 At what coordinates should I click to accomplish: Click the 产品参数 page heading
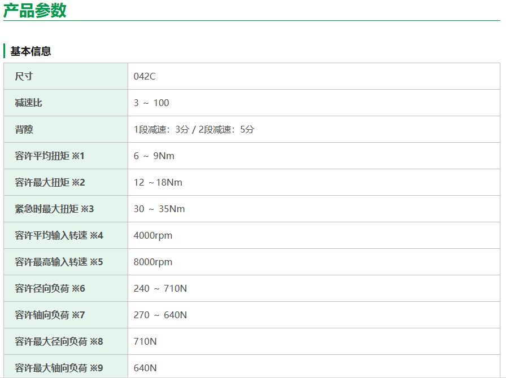35,10
